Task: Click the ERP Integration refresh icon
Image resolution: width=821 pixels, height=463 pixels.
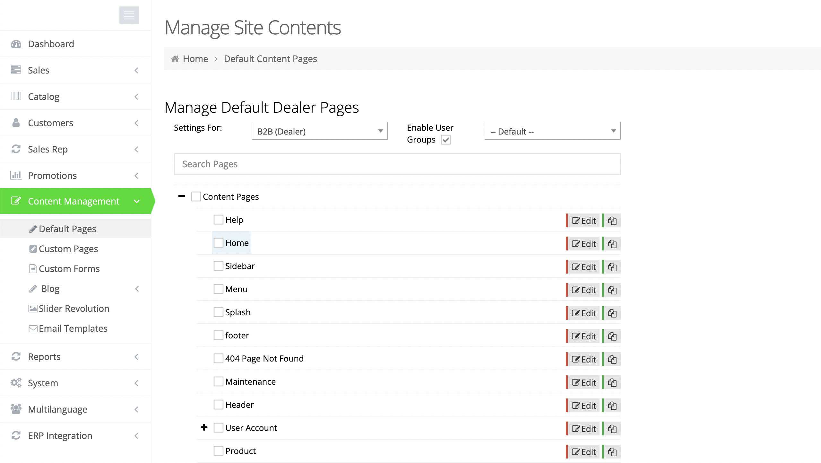Action: [16, 435]
